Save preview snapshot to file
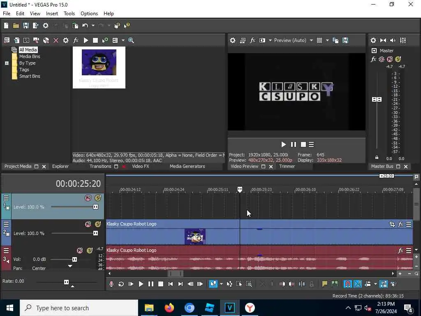This screenshot has width=421, height=316. point(345,40)
